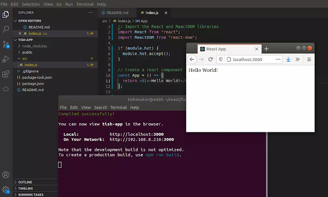Screen dimensions: 328x197
Task: Open VS Code Help menu
Action: [x=102, y=4]
